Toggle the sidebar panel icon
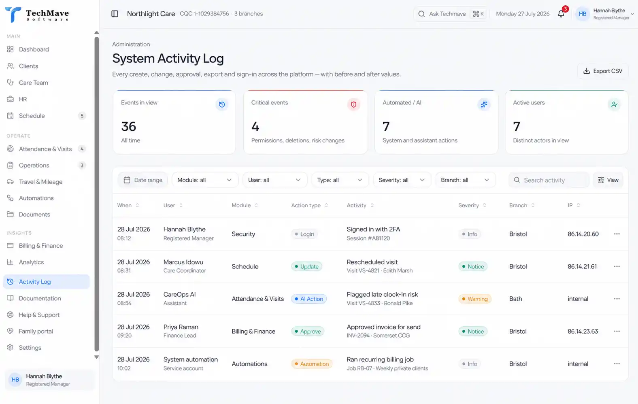Image resolution: width=638 pixels, height=404 pixels. pyautogui.click(x=115, y=14)
